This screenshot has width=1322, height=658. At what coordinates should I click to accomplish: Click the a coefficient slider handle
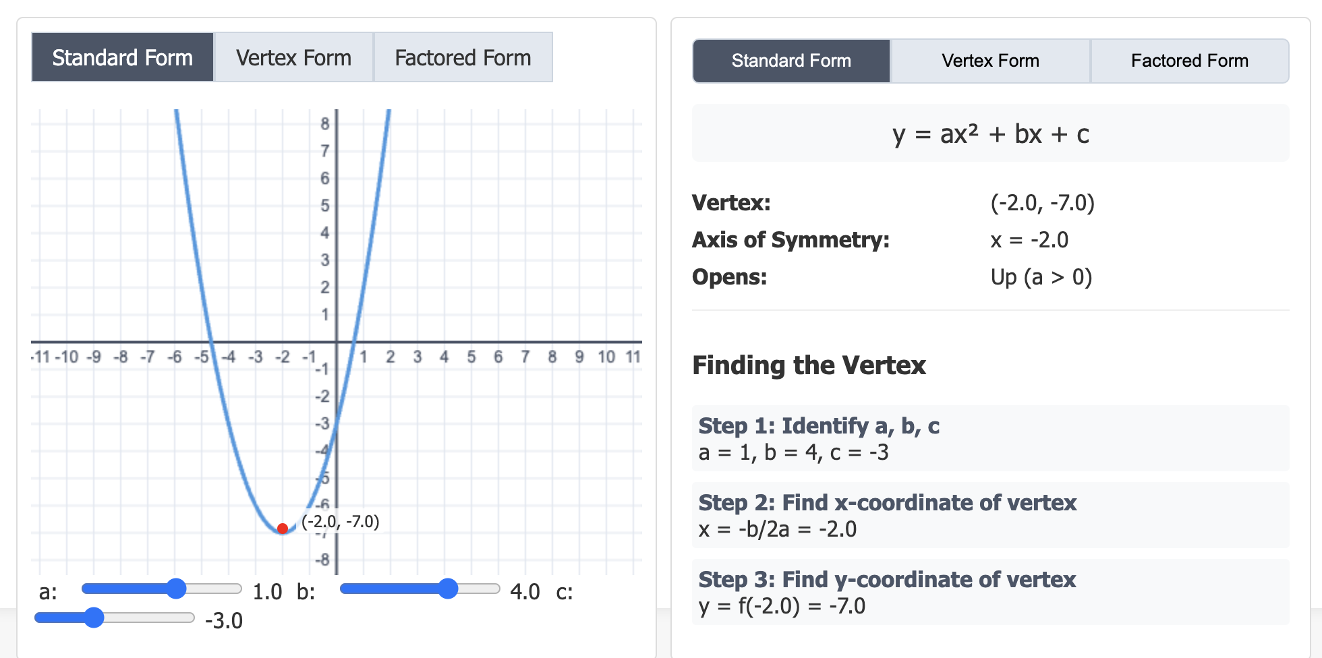pos(176,589)
